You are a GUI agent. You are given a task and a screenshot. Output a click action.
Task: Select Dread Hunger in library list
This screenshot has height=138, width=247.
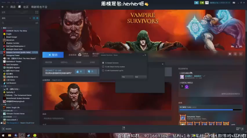click(x=12, y=37)
